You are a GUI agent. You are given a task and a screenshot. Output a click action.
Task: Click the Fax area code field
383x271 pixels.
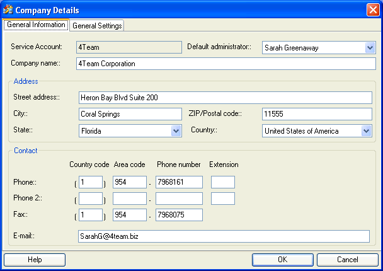130,215
